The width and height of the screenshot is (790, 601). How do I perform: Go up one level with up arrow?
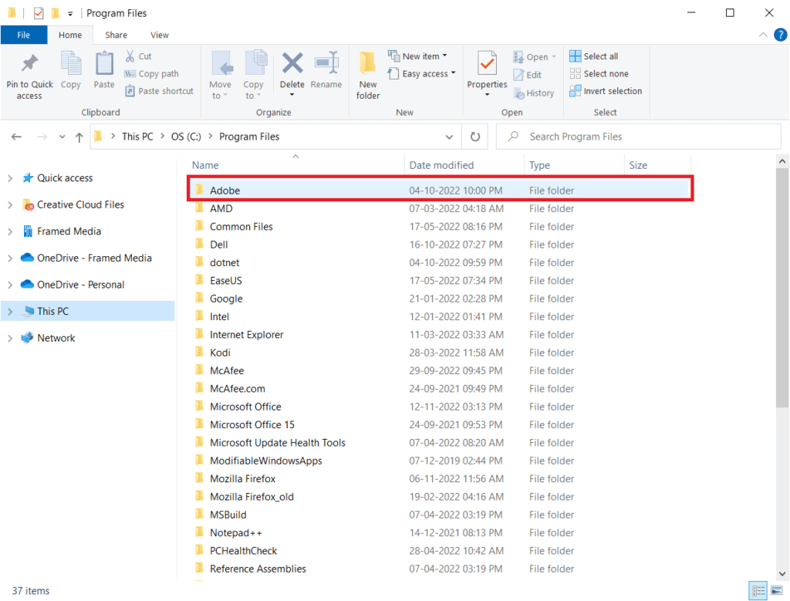click(x=79, y=137)
